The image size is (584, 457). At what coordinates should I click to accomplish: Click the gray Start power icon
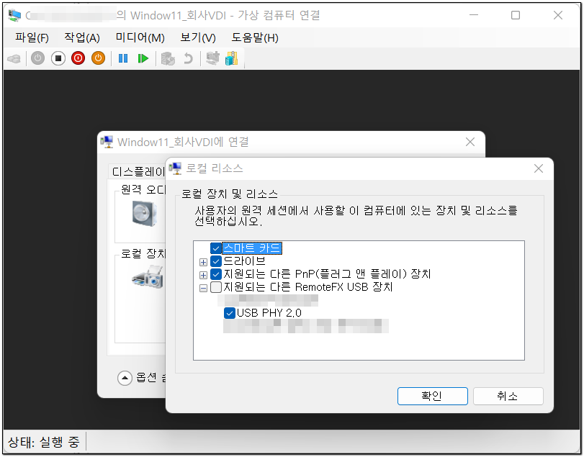pyautogui.click(x=37, y=58)
